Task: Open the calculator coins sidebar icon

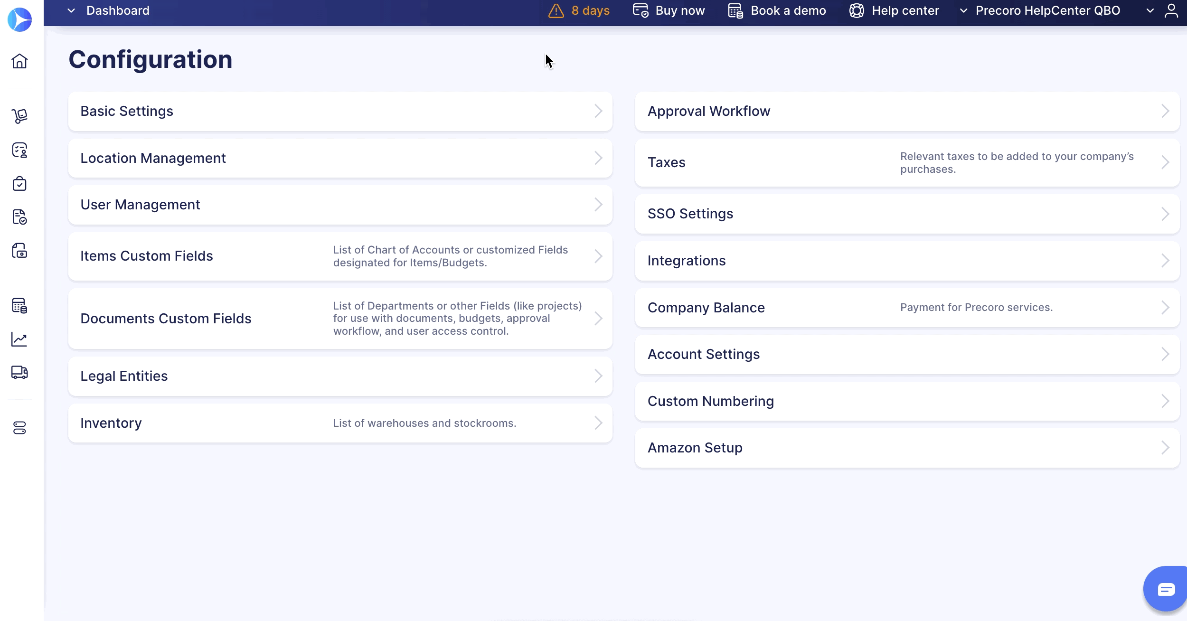Action: click(19, 306)
